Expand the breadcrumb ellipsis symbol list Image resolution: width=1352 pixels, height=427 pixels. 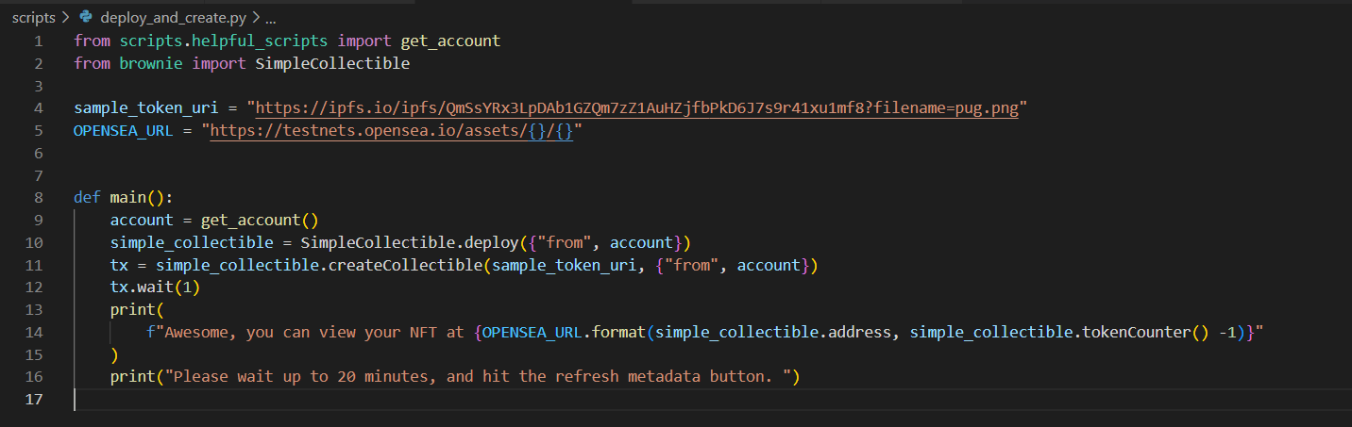[271, 18]
